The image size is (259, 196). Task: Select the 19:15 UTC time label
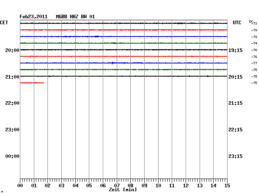click(235, 50)
